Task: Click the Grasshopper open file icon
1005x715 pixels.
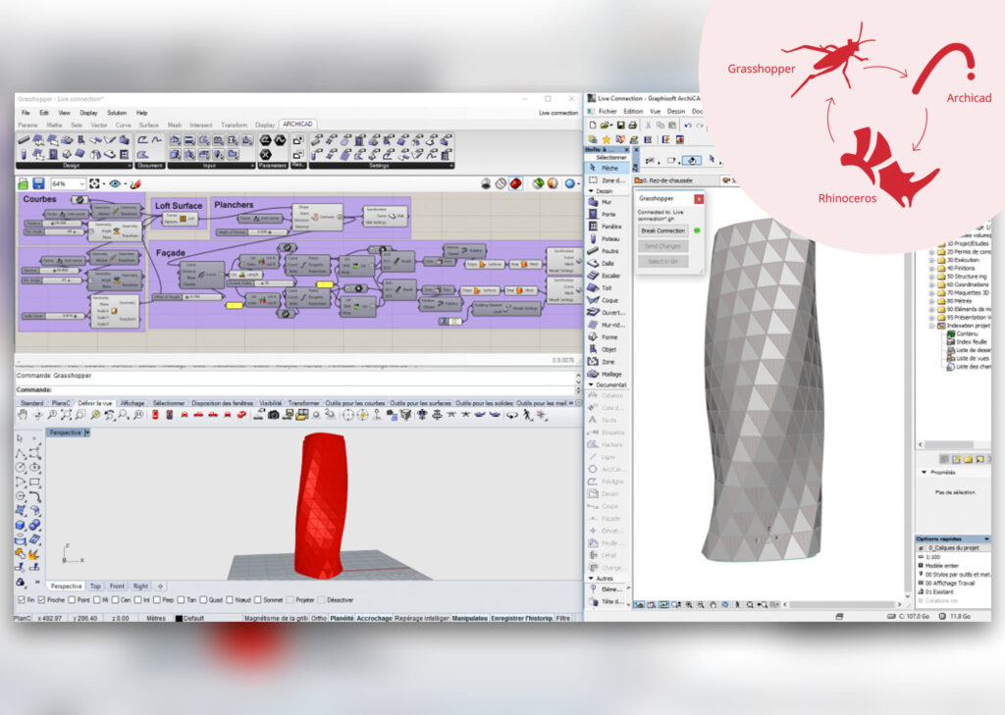Action: [24, 183]
